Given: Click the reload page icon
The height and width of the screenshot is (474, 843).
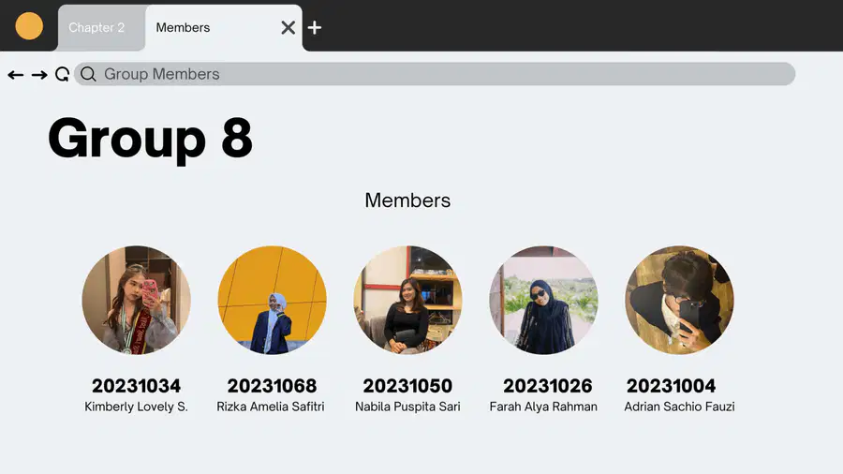Looking at the screenshot, I should click(63, 74).
